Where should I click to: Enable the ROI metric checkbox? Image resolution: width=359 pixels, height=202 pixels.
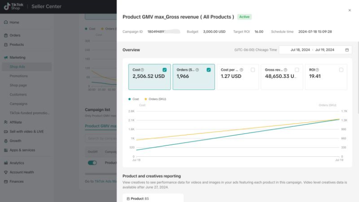pos(341,70)
